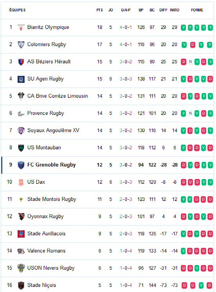Viewport: 216px width, 292px height.
Task: Select the US Dax table row
Action: click(107, 182)
